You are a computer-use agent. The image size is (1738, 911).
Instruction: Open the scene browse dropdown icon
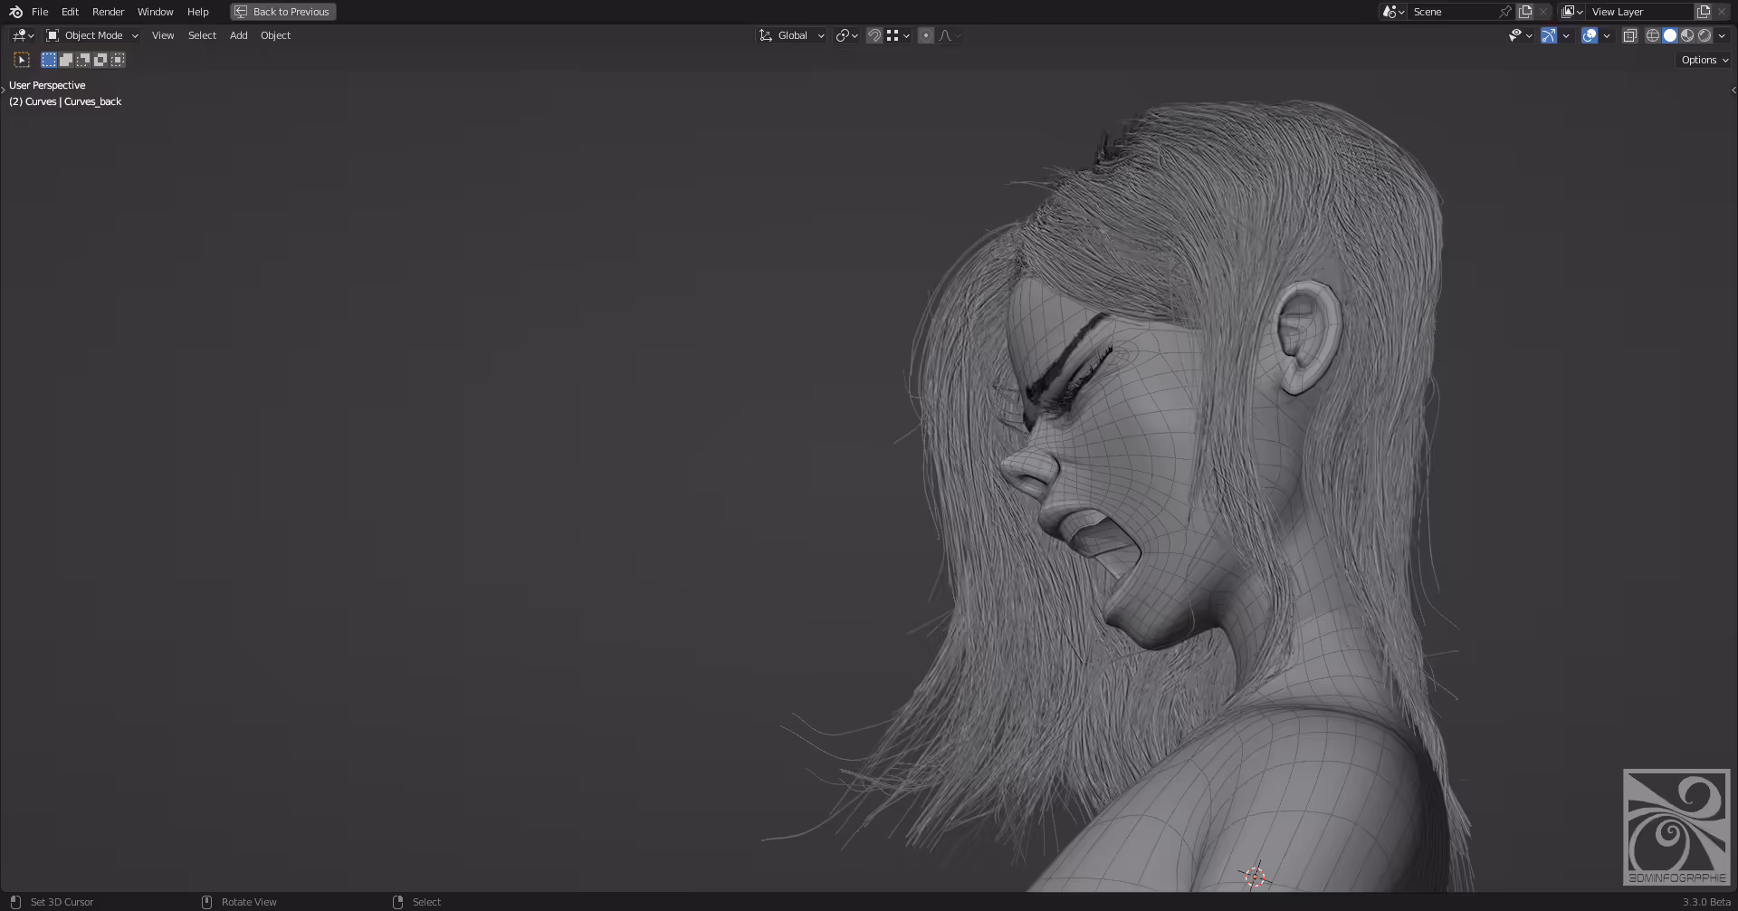click(1393, 12)
